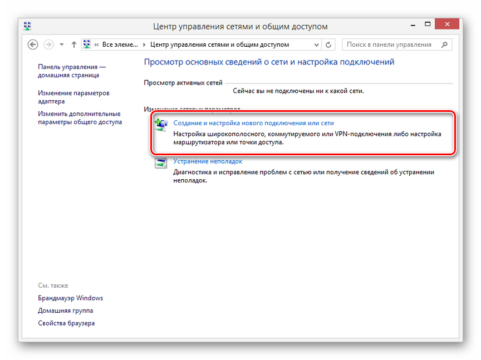Click 'Создание и настройка нового подключения или сети'
The image size is (481, 360).
[253, 123]
